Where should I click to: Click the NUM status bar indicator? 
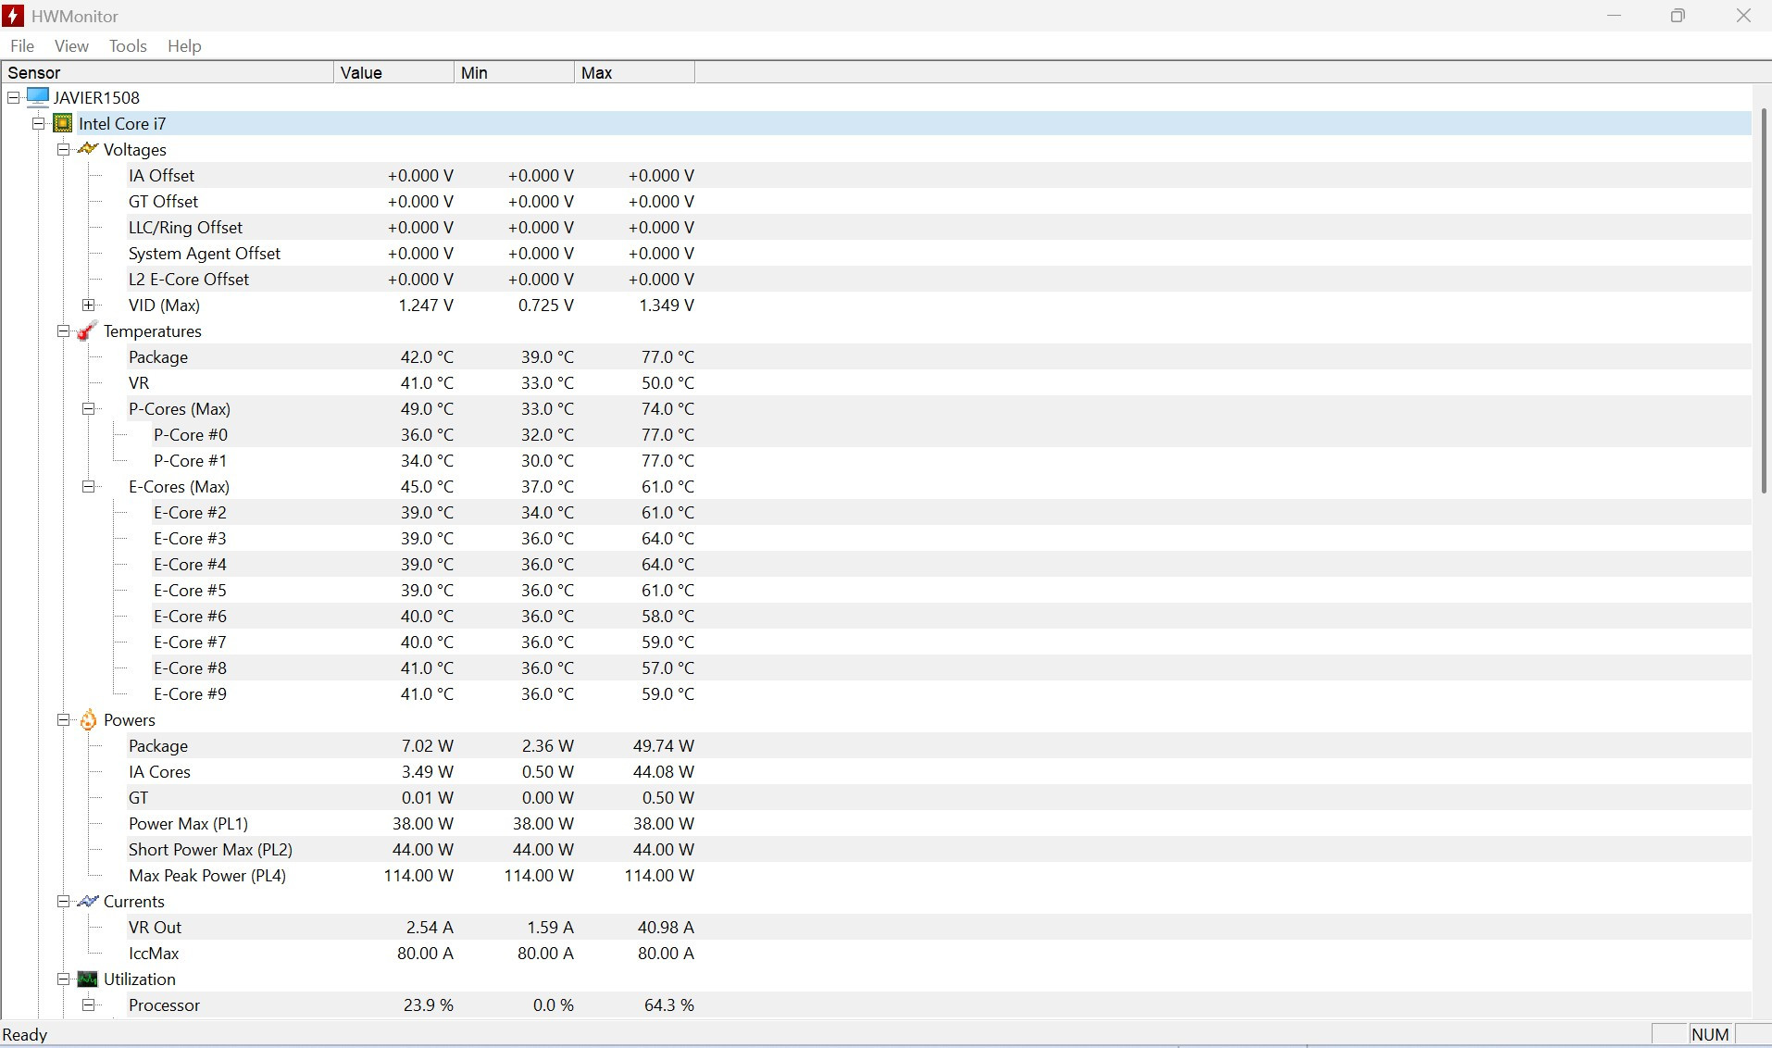click(x=1710, y=1034)
